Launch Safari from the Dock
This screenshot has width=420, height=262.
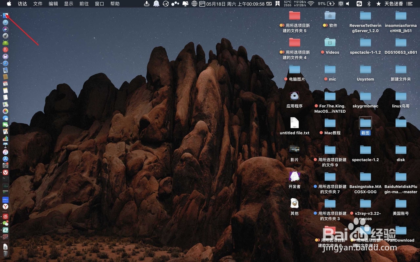coord(5,63)
